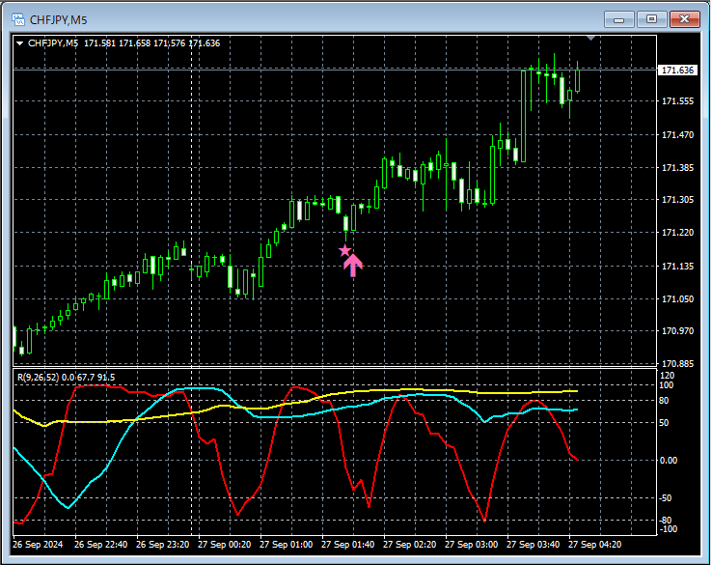Close the CHFJPY,M5 chart window
The image size is (712, 565).
point(684,19)
